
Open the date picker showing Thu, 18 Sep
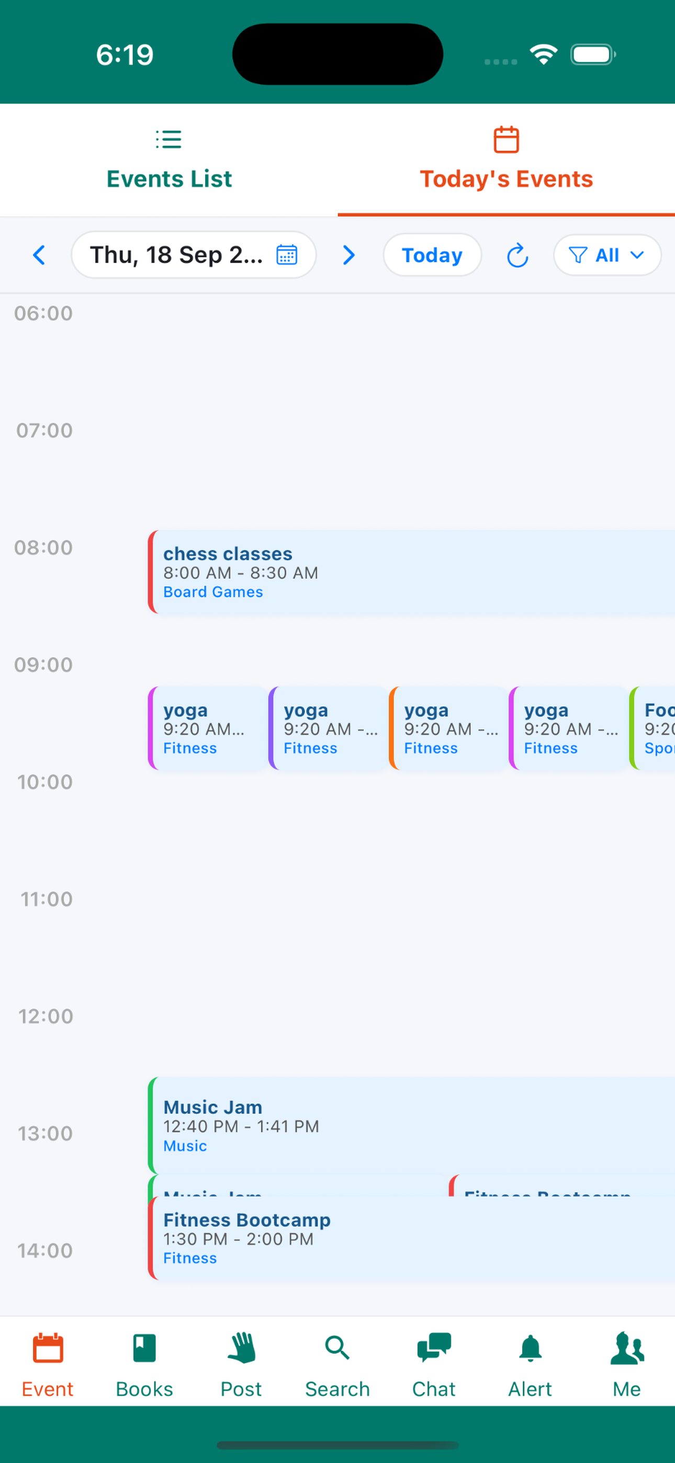pos(193,255)
